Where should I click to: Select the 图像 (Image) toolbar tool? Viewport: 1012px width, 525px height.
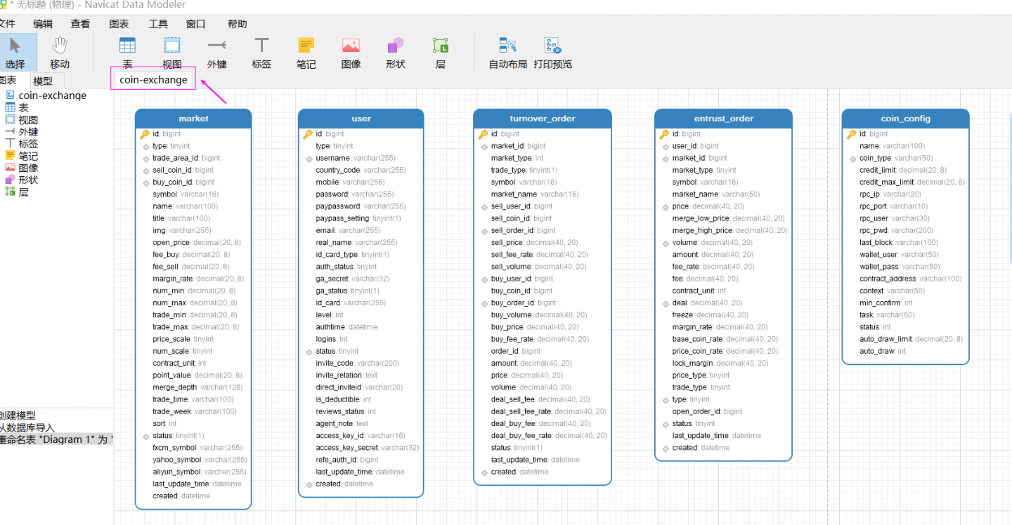click(x=351, y=53)
